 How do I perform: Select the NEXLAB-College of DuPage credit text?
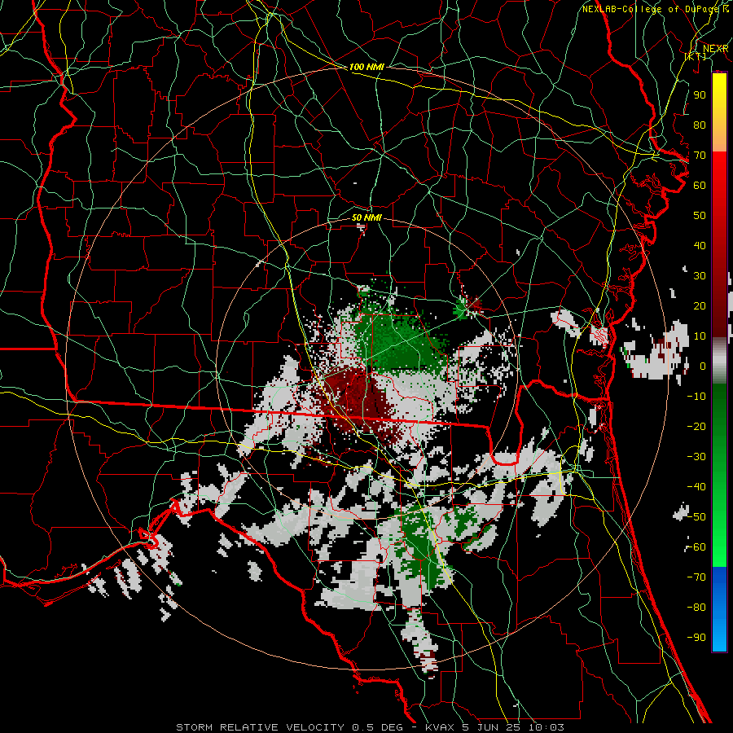point(652,9)
